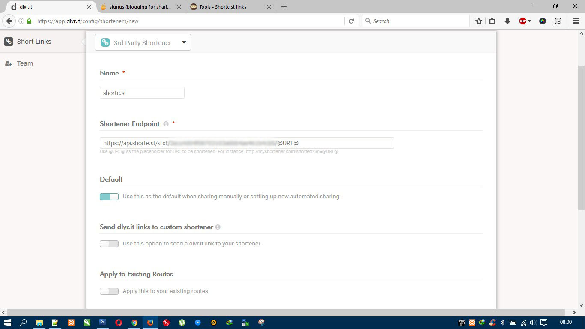Close the siunus blogging tab
Image resolution: width=585 pixels, height=329 pixels.
click(x=179, y=7)
